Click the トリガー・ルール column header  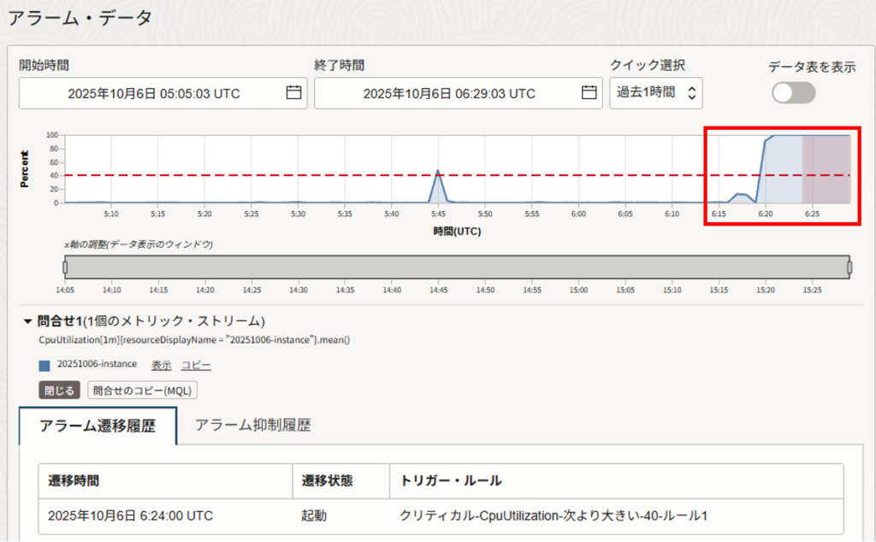click(x=450, y=480)
